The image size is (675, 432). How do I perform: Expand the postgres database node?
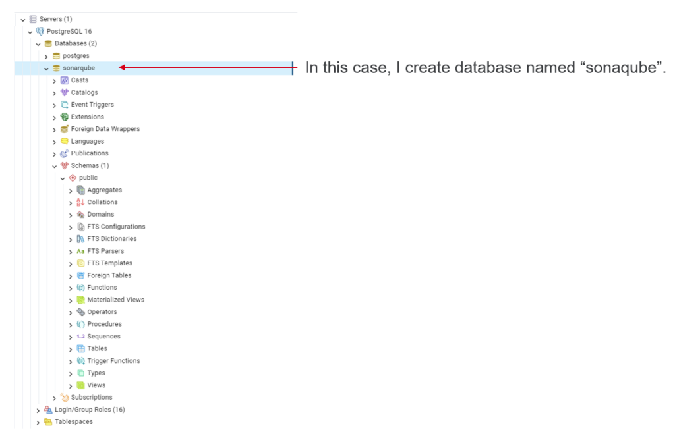click(x=46, y=56)
